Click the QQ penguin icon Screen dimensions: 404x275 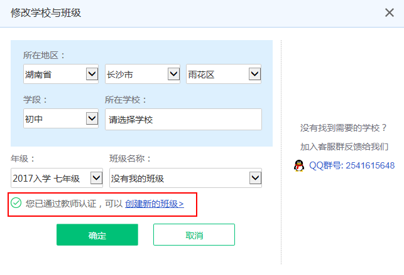[299, 165]
